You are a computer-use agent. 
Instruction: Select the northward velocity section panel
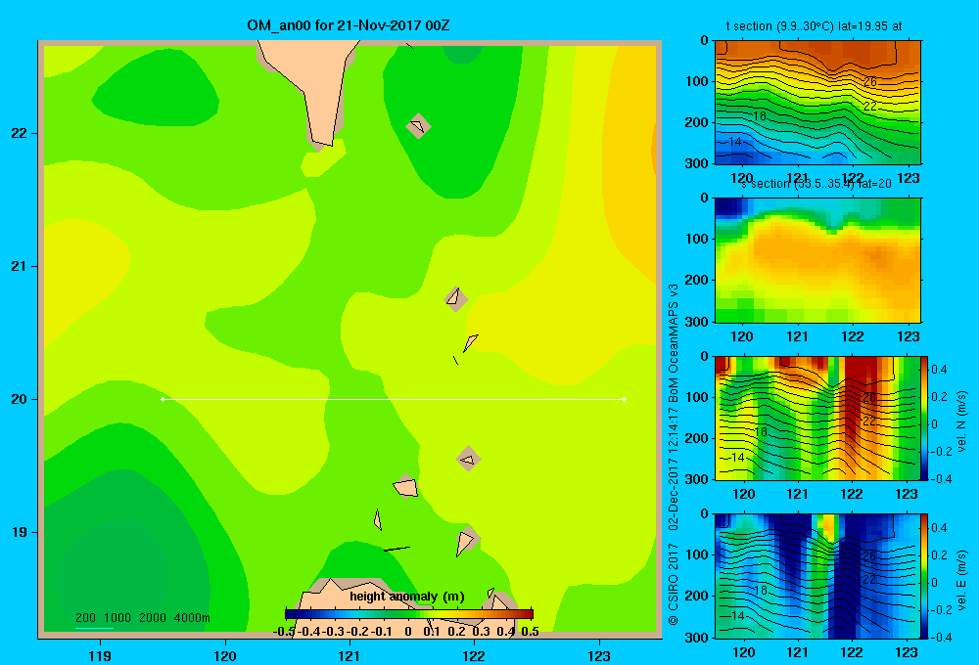817,418
